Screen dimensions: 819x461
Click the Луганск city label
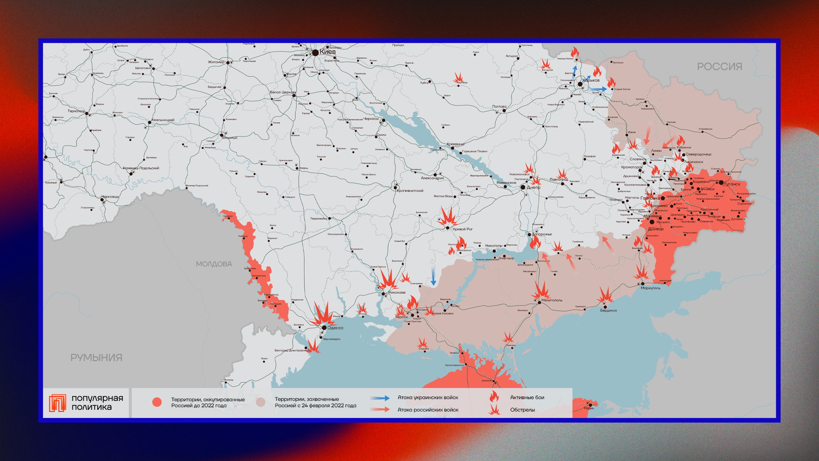click(732, 184)
